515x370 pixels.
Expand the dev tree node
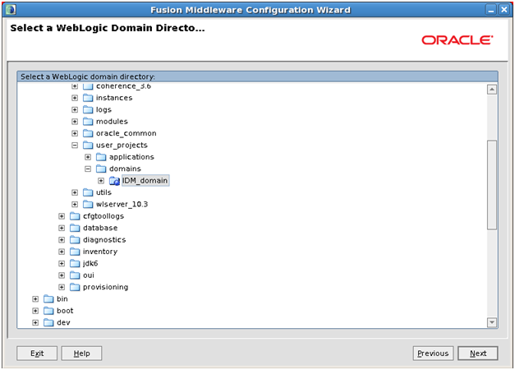pos(35,323)
